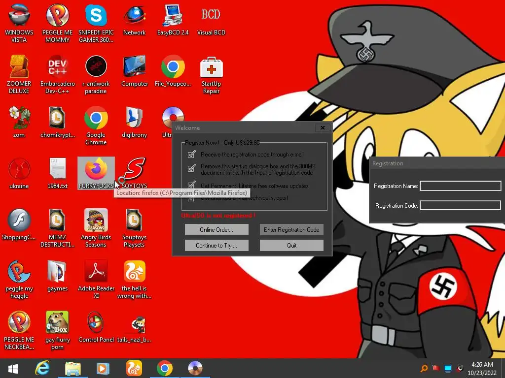Open the Windows Start menu
This screenshot has height=378, width=505.
click(x=13, y=368)
